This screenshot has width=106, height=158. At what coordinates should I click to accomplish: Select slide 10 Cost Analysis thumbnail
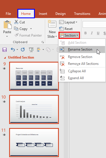click(x=34, y=109)
